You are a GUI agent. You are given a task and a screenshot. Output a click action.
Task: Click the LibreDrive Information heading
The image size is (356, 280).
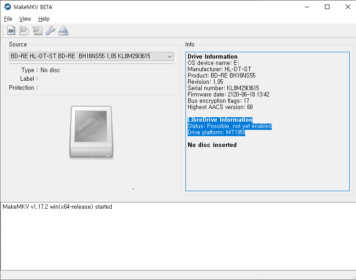tap(220, 119)
